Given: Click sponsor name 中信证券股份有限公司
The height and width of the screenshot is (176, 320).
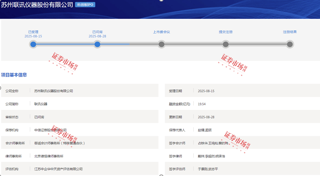Looking at the screenshot, I should pos(50,130).
